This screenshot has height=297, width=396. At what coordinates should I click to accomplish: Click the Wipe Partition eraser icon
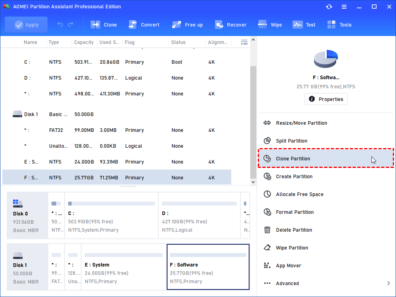267,247
